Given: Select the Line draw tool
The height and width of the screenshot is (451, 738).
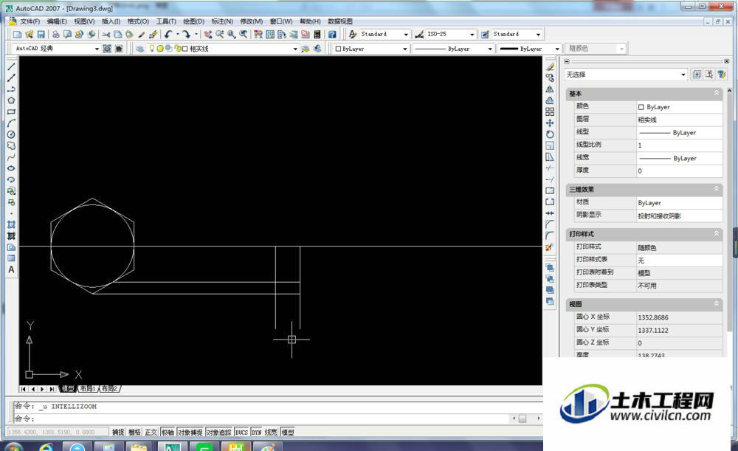Looking at the screenshot, I should click(11, 67).
